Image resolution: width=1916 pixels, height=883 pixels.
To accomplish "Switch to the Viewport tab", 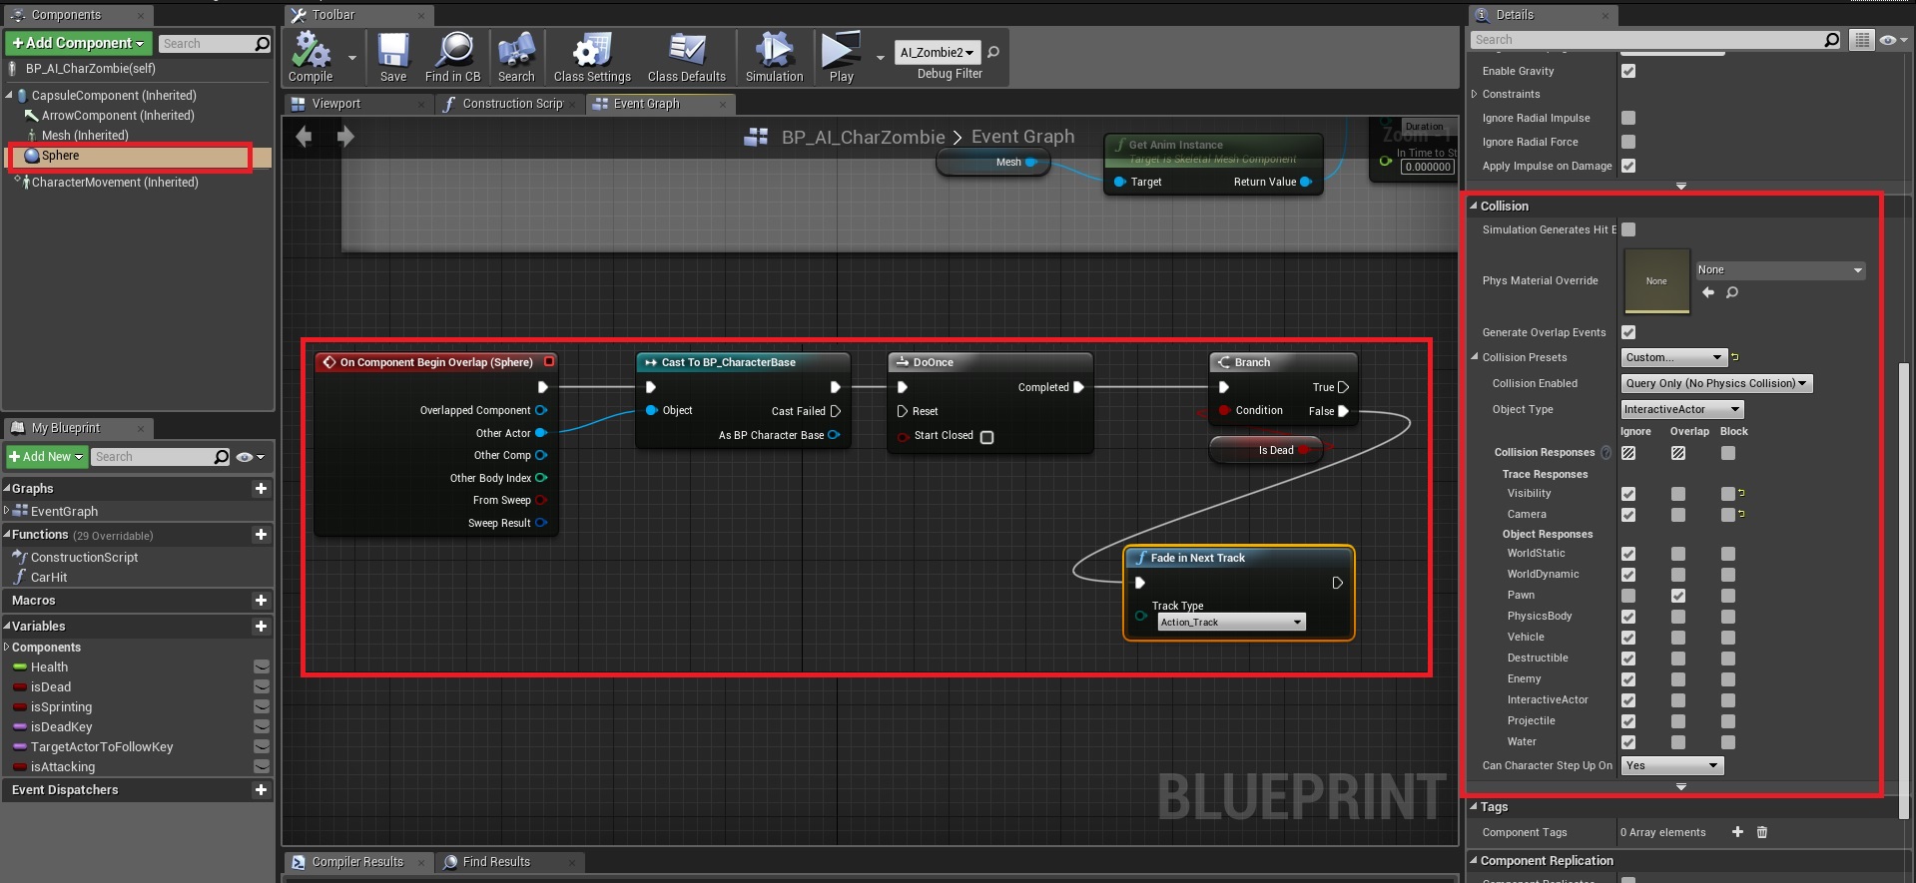I will point(336,104).
